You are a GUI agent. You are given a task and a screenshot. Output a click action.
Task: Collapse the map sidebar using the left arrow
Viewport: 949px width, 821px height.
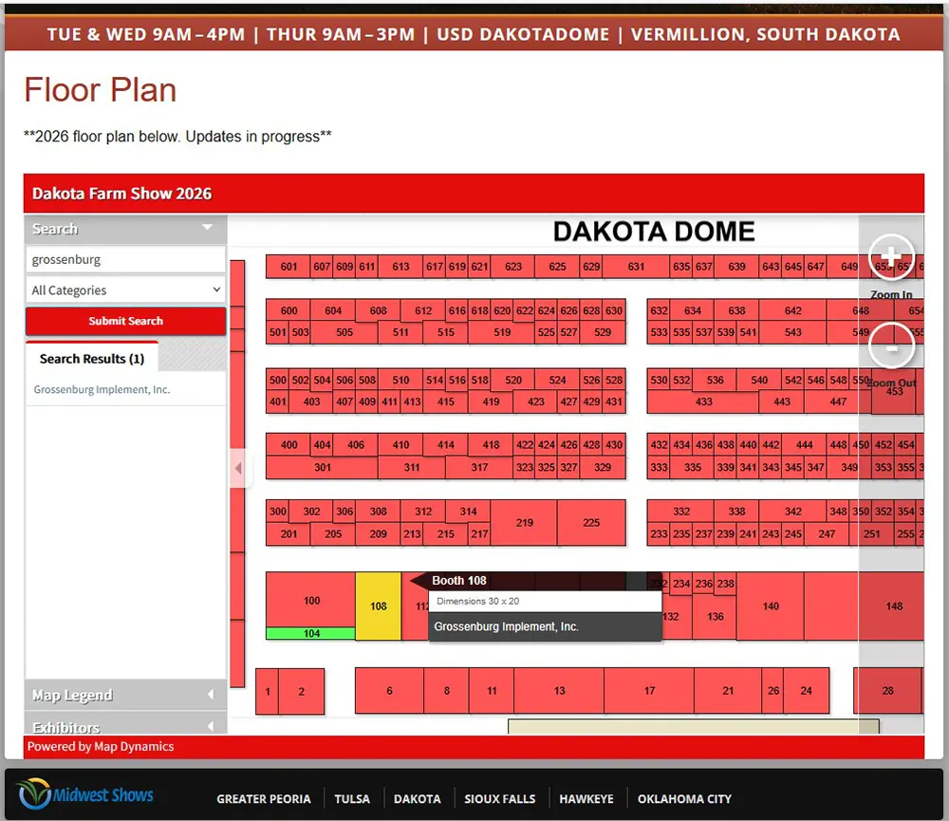[x=239, y=466]
